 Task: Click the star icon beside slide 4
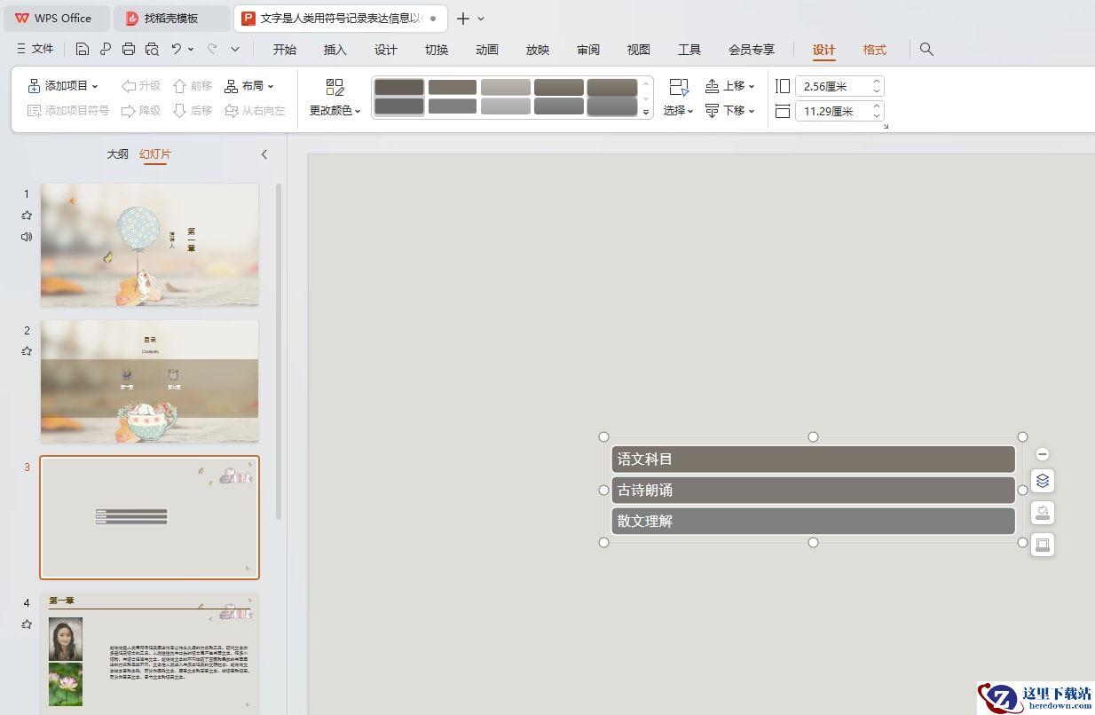click(27, 625)
